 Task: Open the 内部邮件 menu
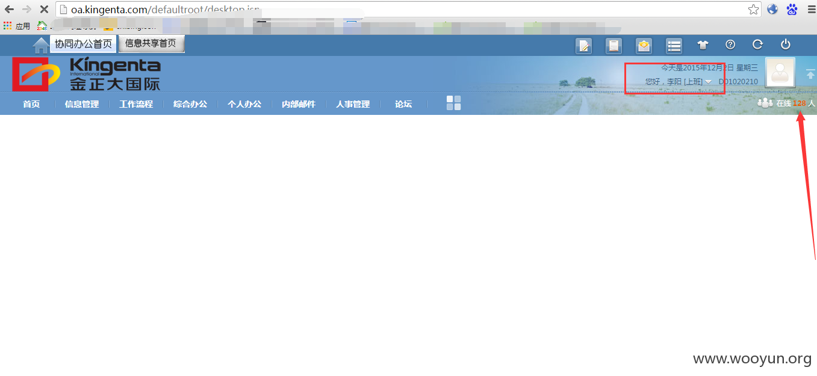299,104
